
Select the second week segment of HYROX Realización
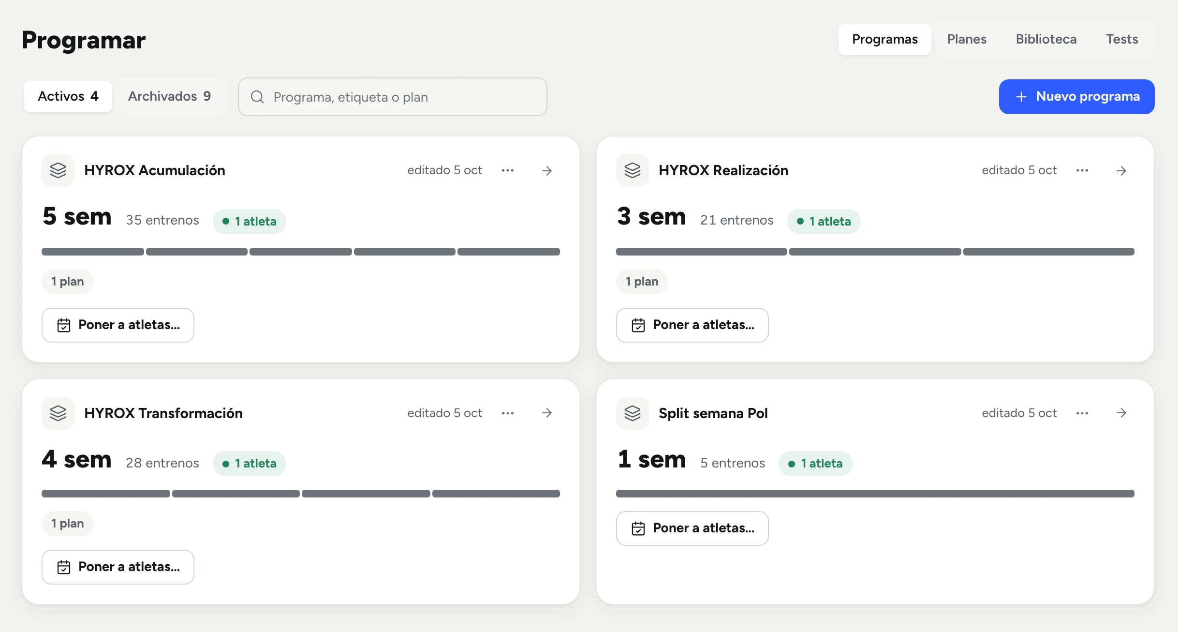[x=875, y=252]
